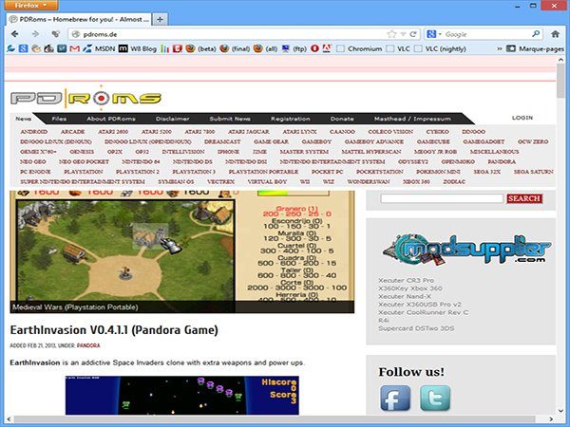
Task: Open the blue Google 'g' bookmark icon
Action: click(23, 48)
